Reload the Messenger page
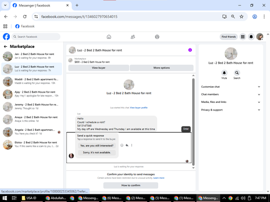 tap(25, 17)
